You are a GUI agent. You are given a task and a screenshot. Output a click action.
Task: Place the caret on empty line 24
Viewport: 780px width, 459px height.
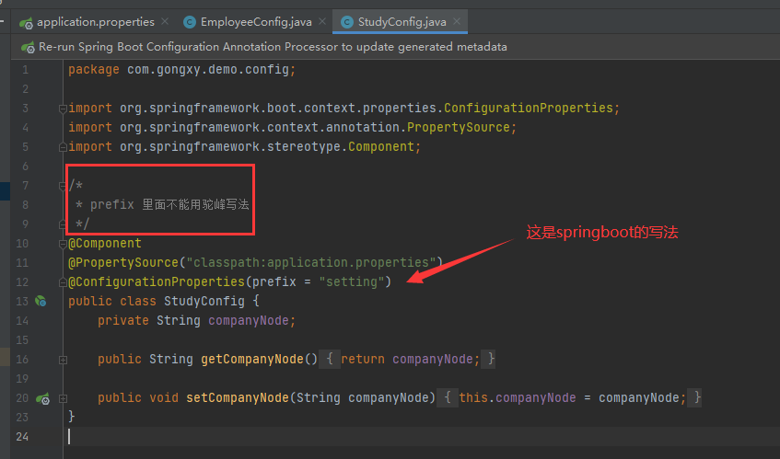point(422,437)
